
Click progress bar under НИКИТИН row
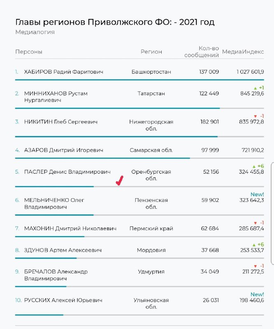pos(139,137)
